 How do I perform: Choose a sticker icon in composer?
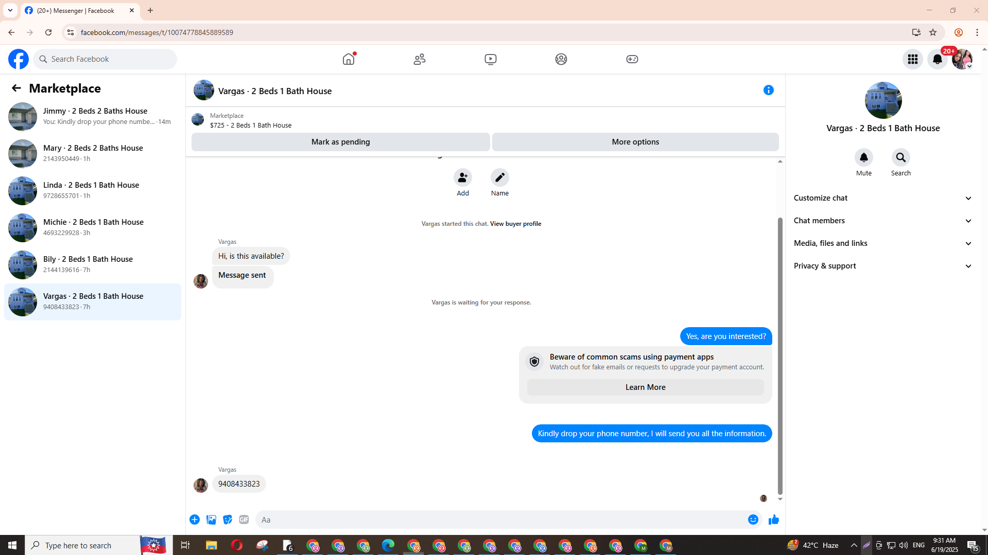[x=228, y=520]
